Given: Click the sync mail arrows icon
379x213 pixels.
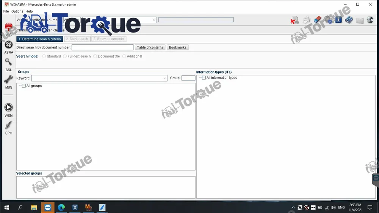Looking at the screenshot, I should [370, 20].
